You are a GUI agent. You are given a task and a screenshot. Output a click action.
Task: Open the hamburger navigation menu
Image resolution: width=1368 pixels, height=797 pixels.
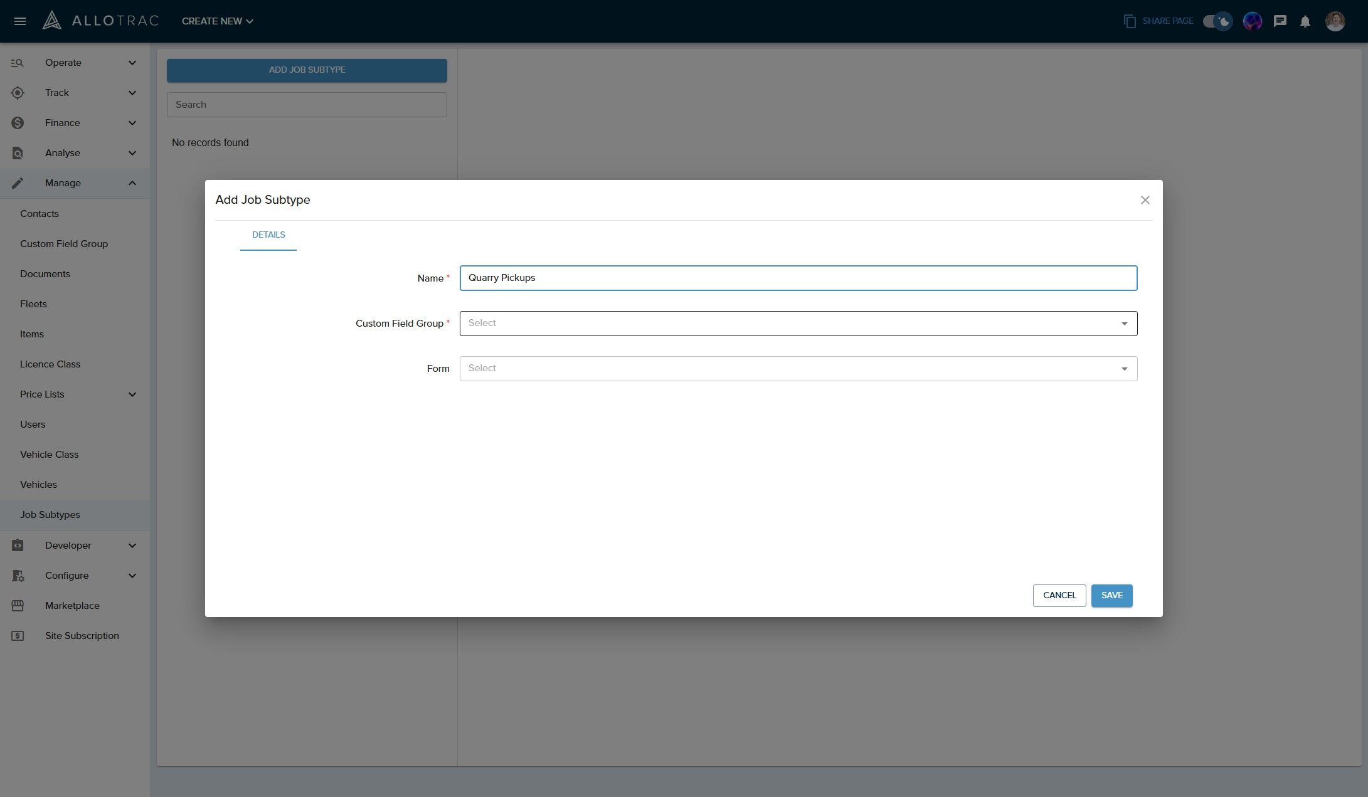point(20,21)
